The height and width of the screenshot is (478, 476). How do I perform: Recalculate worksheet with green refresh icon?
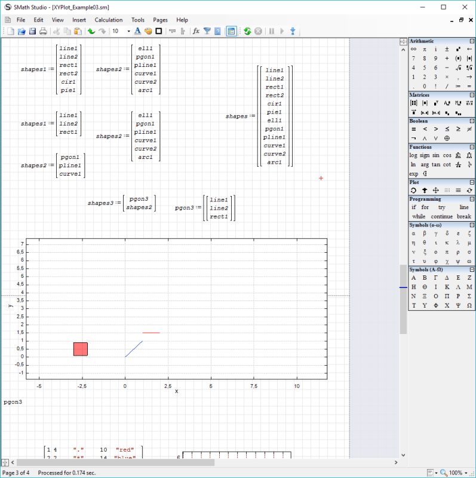247,31
